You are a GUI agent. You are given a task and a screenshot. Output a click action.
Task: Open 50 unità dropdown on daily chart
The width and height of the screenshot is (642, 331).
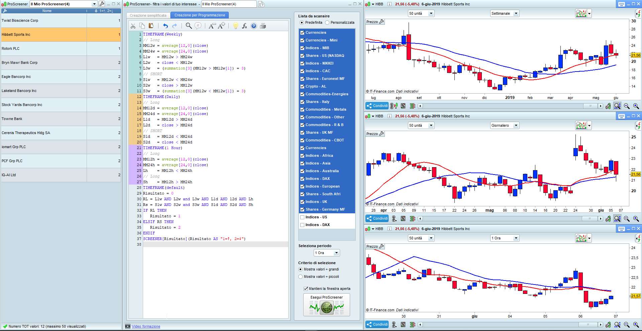(x=421, y=126)
